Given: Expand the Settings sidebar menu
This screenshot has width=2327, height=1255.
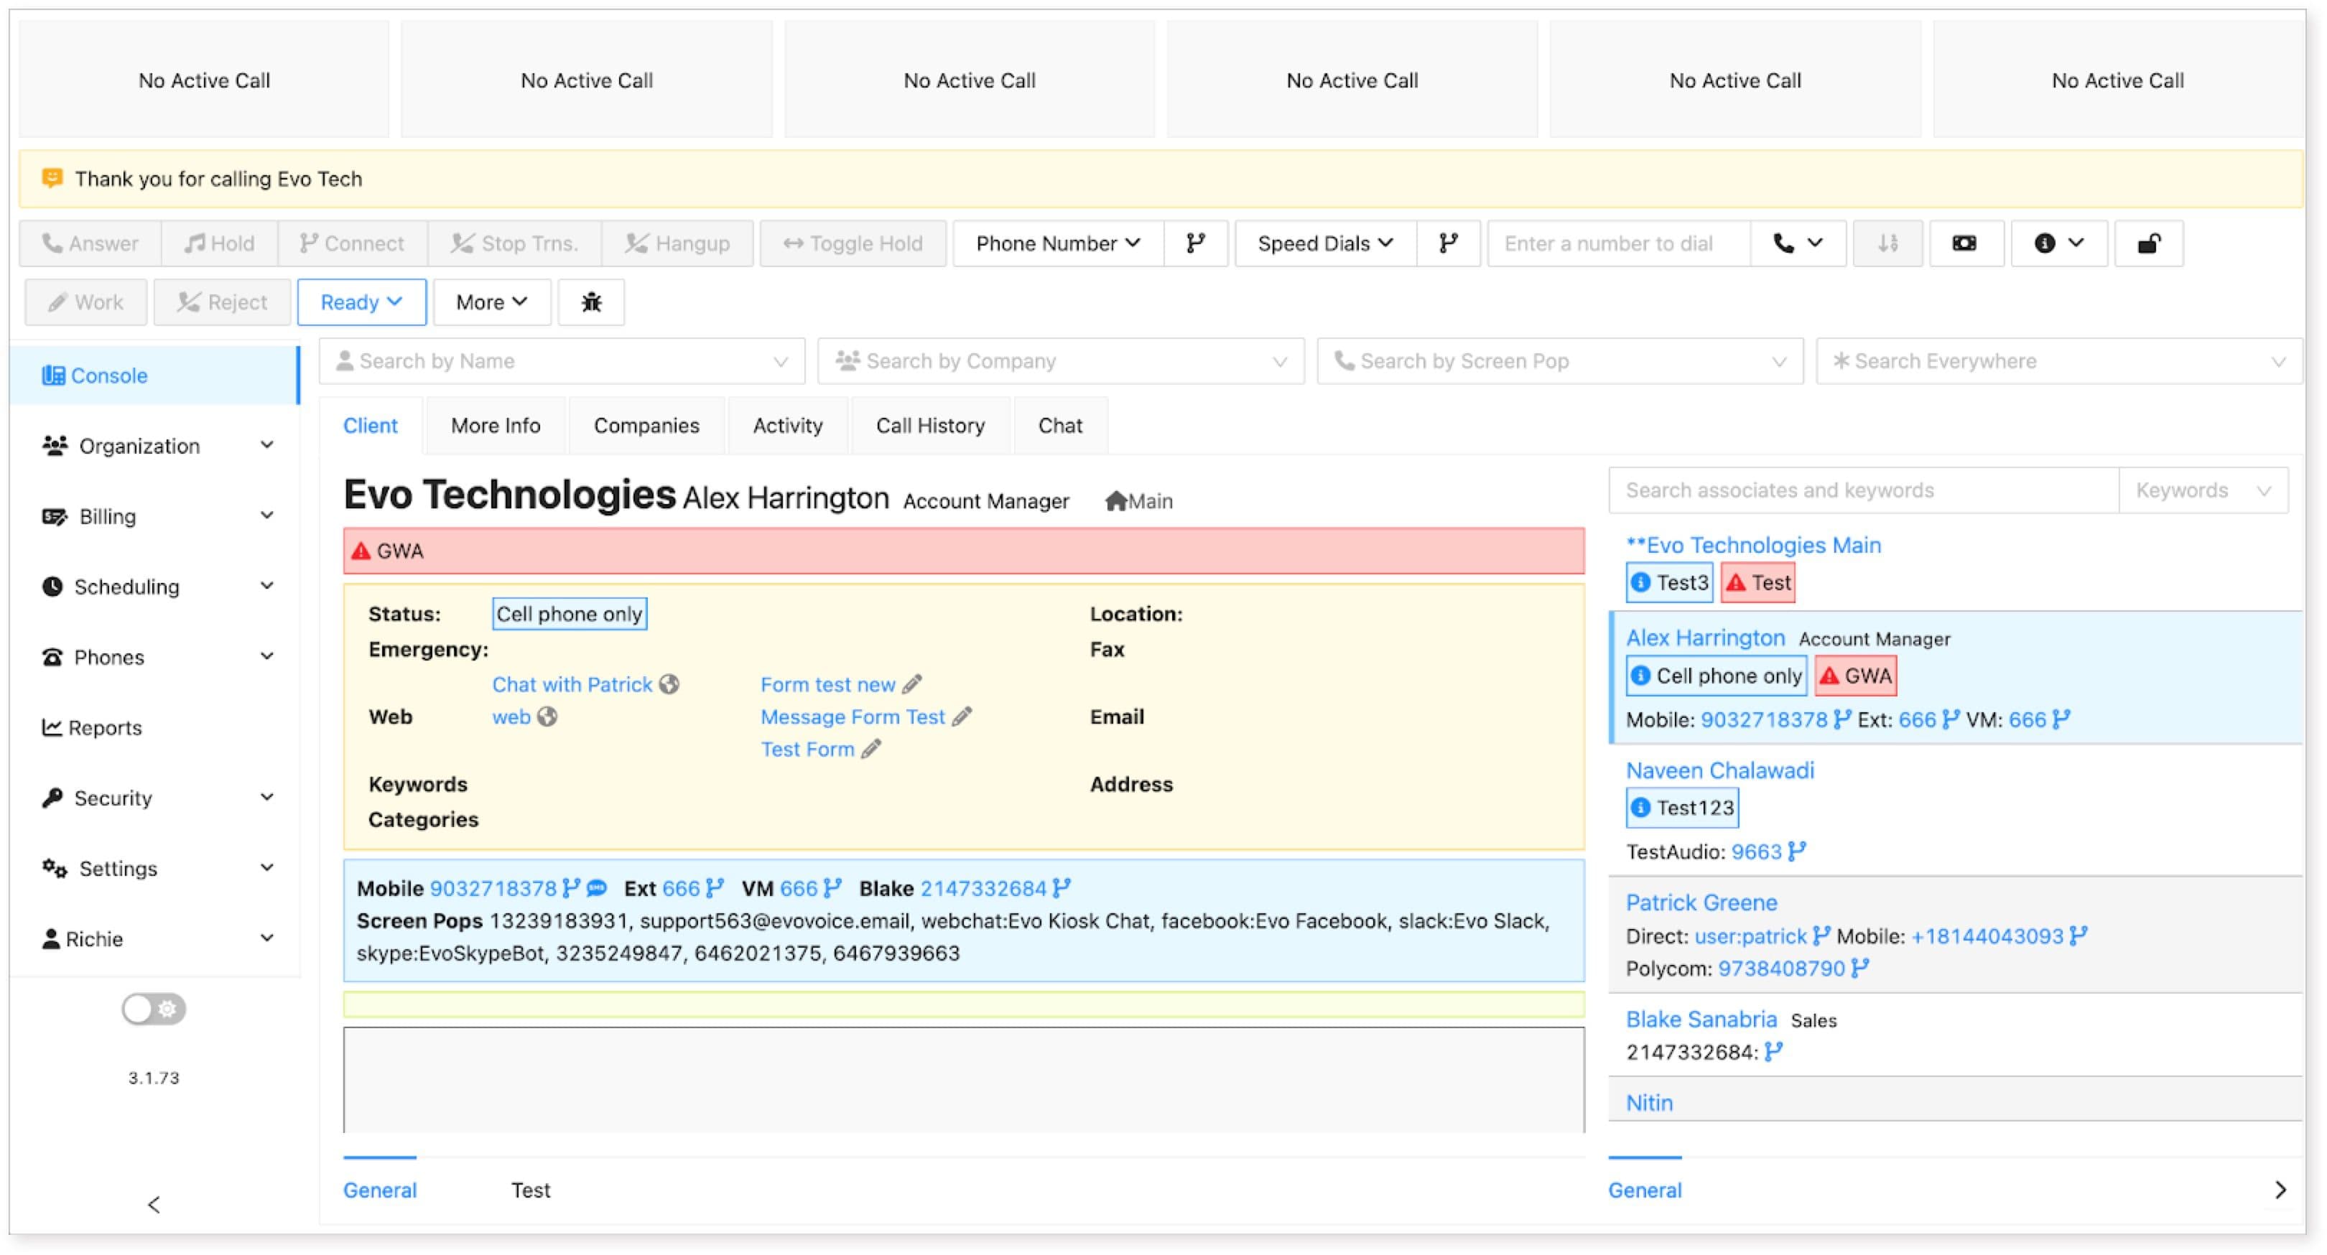Looking at the screenshot, I should pos(155,868).
